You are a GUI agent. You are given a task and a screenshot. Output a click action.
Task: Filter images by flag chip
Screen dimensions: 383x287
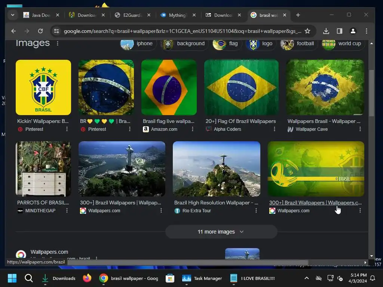pyautogui.click(x=226, y=44)
